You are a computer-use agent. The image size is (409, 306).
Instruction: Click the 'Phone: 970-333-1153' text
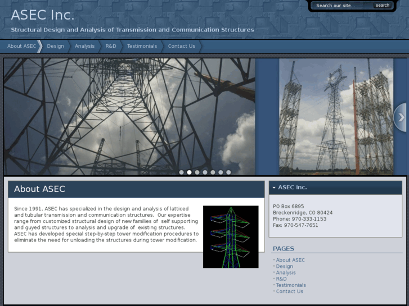click(299, 219)
